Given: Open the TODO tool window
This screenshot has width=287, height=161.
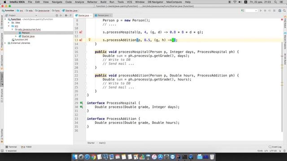Looking at the screenshot, I should 26,147.
